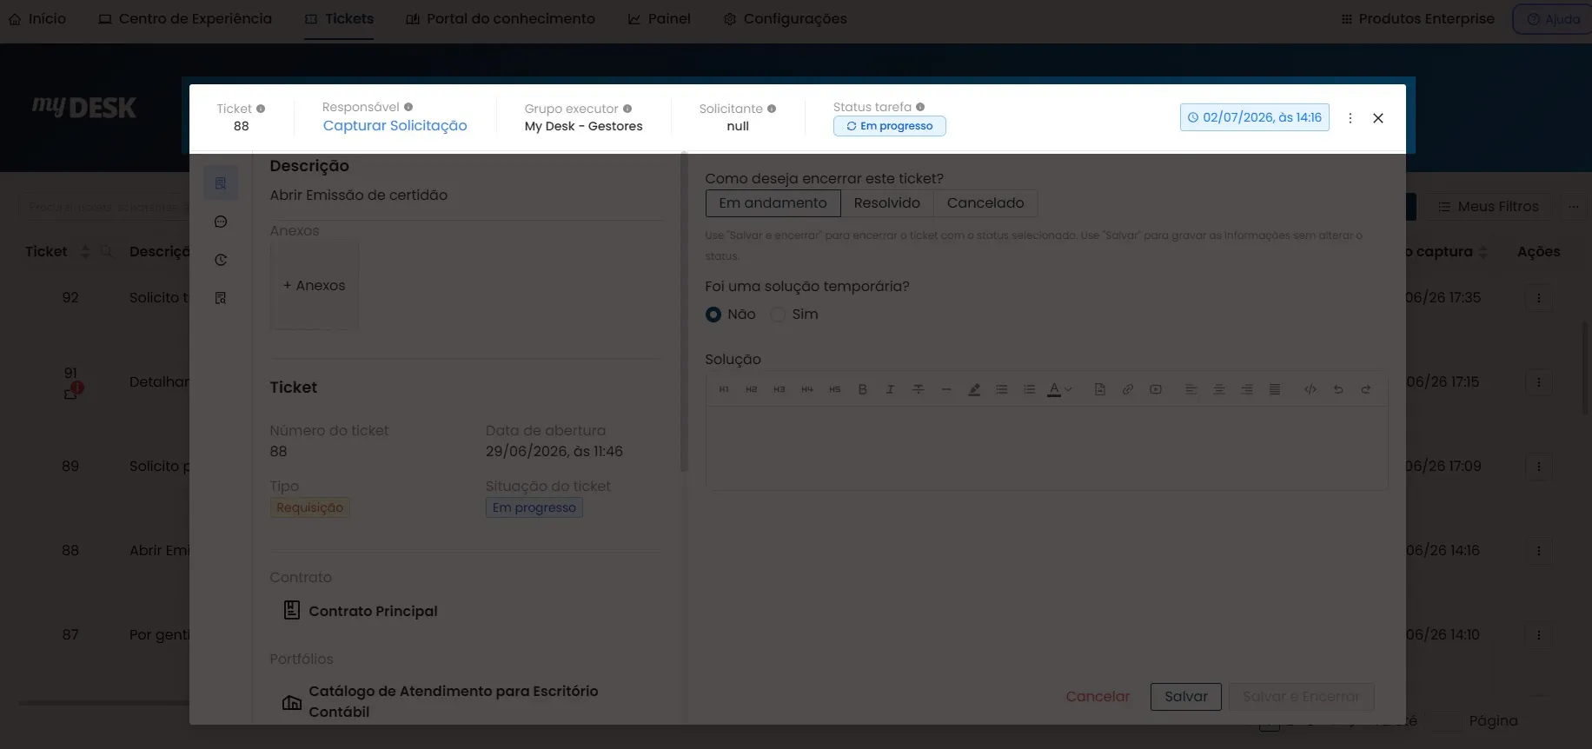Apply H3 heading in Solução editor

pos(779,389)
